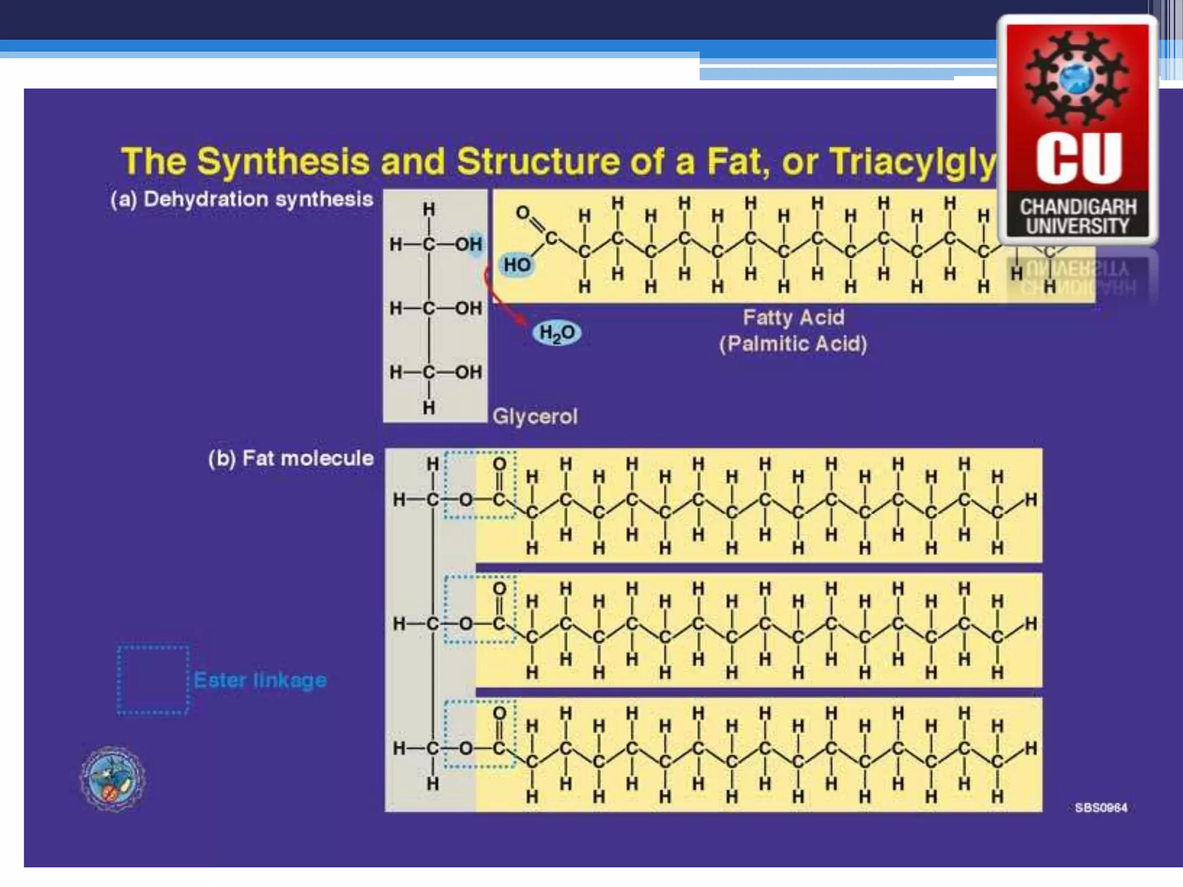1183x887 pixels.
Task: Click the 'Glycerol' label
Action: 534,416
